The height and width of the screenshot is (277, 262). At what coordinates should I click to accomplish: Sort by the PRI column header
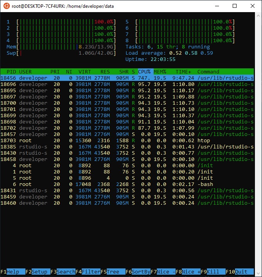point(55,72)
